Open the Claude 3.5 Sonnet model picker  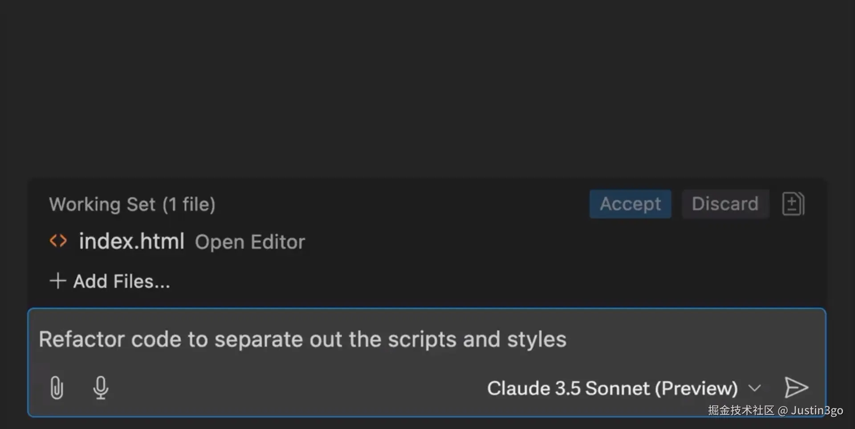612,388
